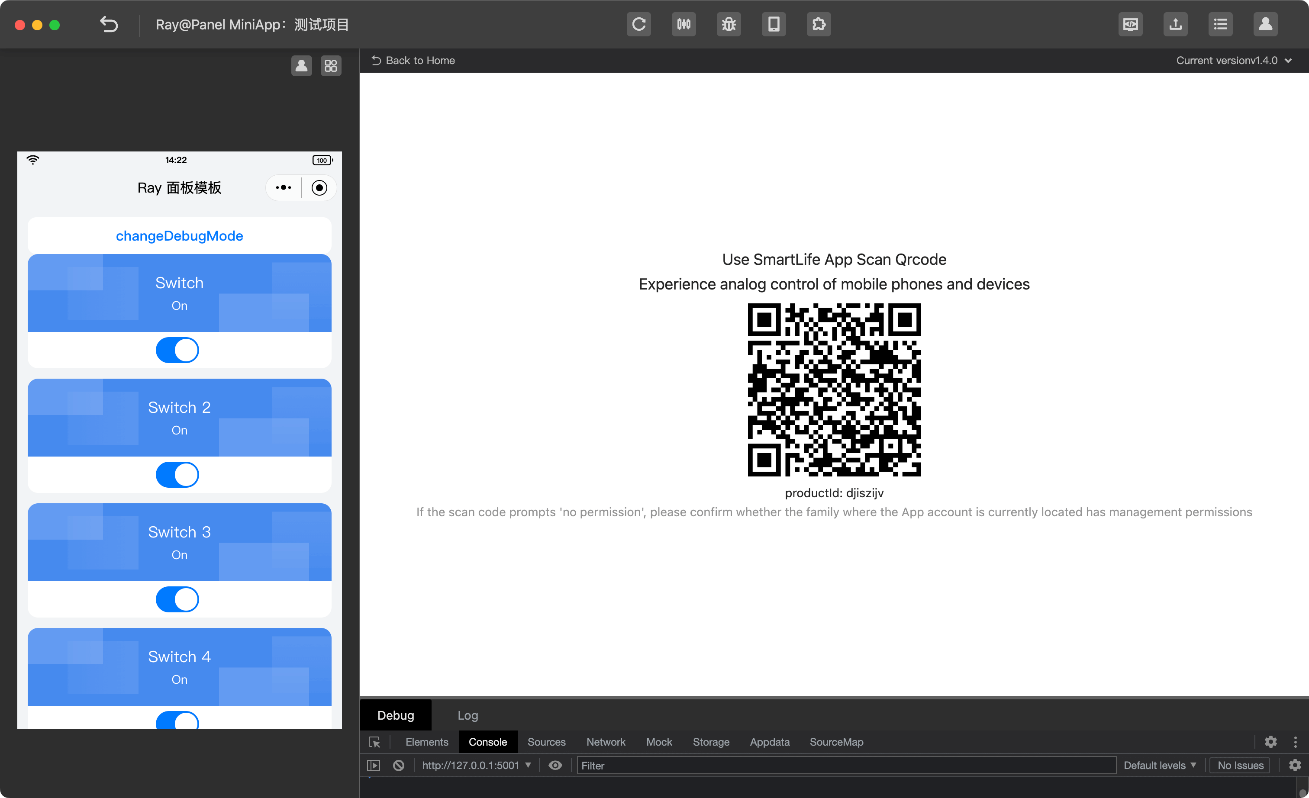Viewport: 1309px width, 798px height.
Task: Toggle Switch 2 off
Action: point(177,475)
